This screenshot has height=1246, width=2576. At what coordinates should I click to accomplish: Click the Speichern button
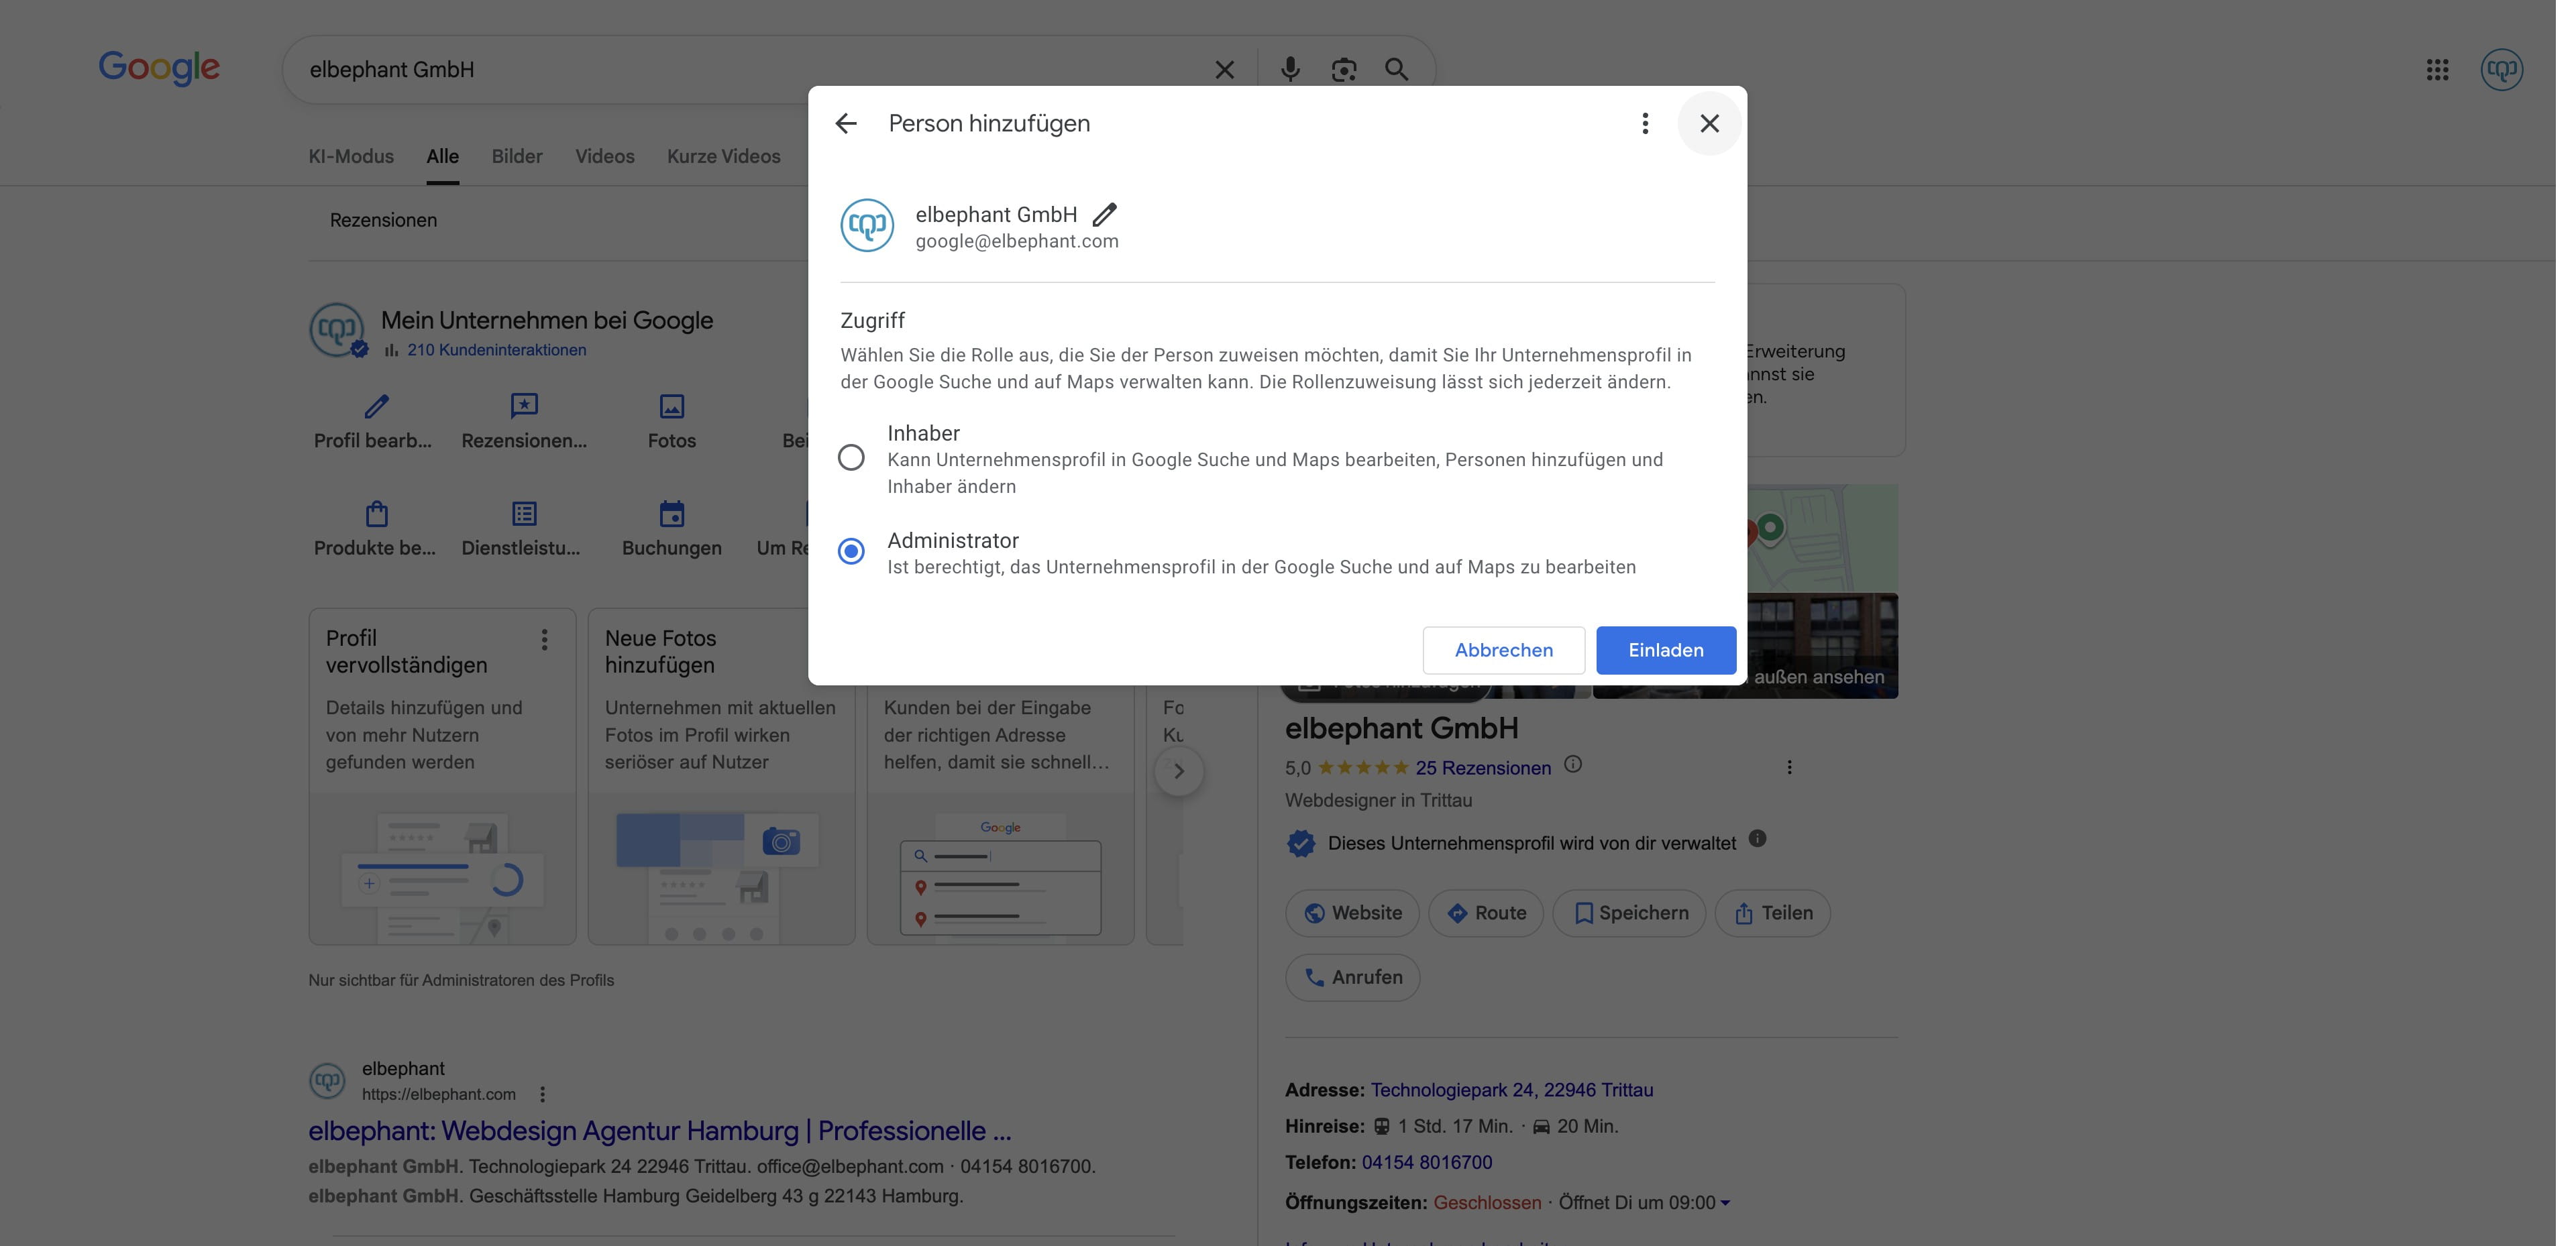(x=1629, y=913)
